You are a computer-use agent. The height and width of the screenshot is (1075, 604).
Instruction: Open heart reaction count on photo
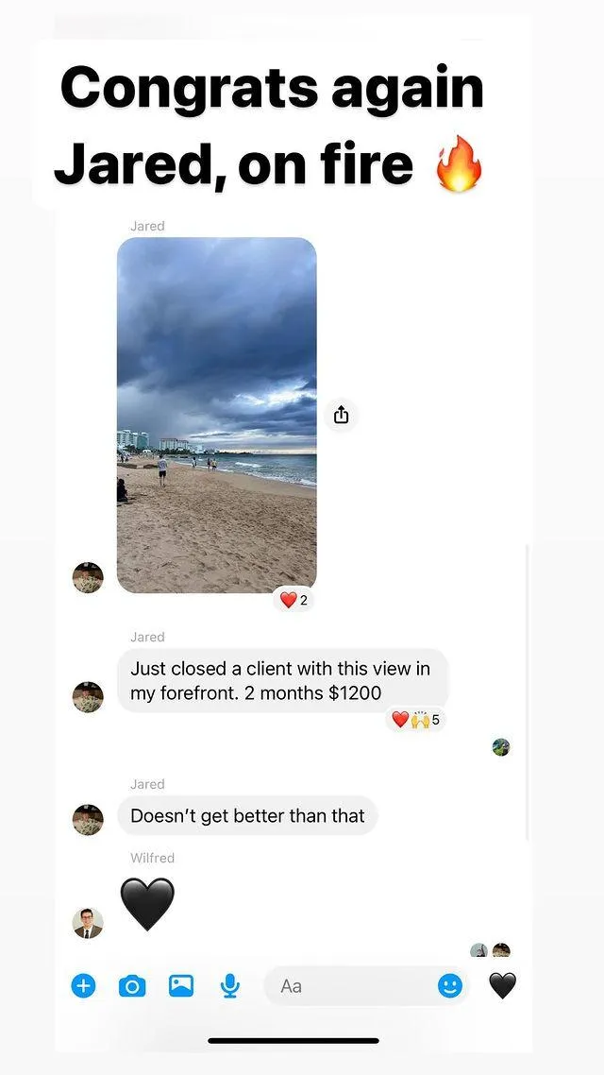(x=294, y=601)
